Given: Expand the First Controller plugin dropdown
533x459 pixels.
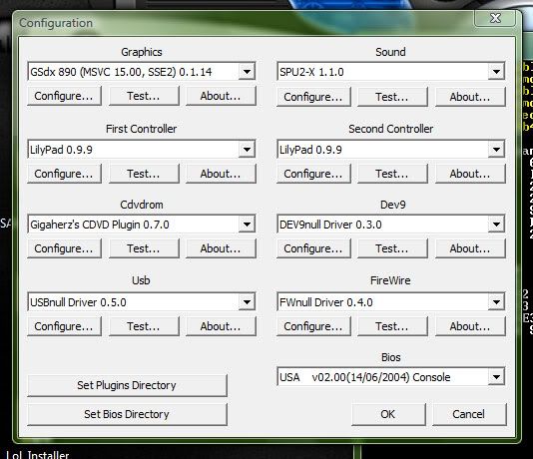Looking at the screenshot, I should click(247, 149).
